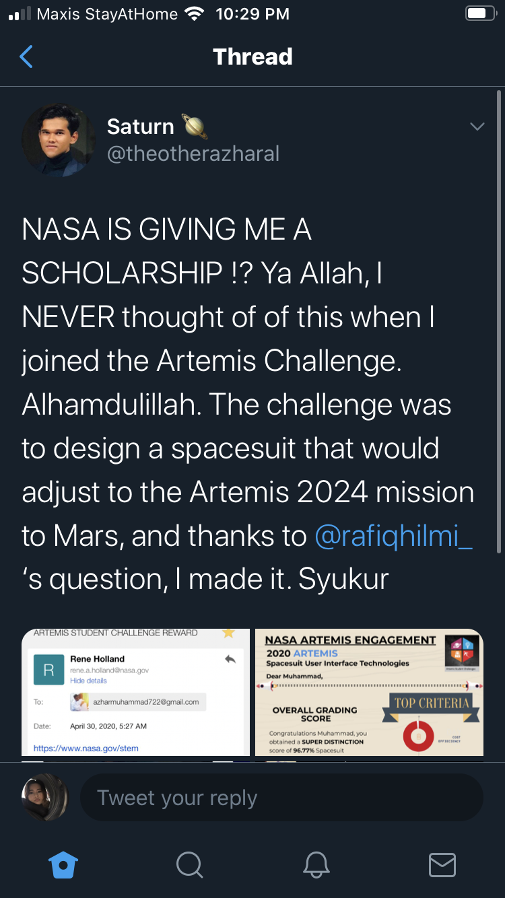Open the Search tab

[x=189, y=864]
